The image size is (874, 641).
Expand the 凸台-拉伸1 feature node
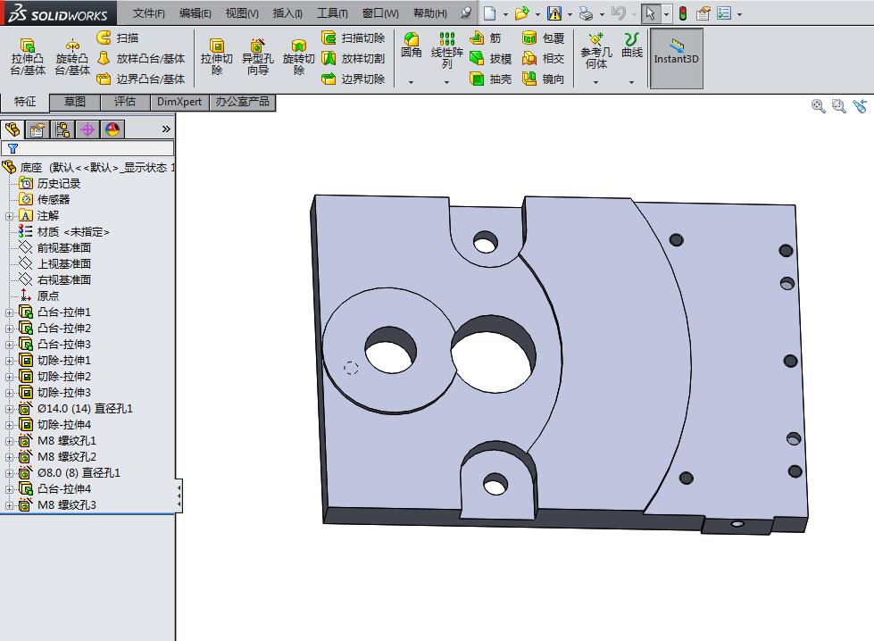9,312
